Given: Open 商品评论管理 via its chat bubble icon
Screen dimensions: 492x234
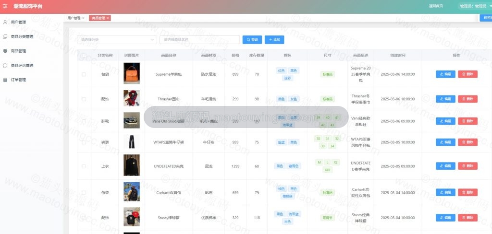Looking at the screenshot, I should point(5,66).
